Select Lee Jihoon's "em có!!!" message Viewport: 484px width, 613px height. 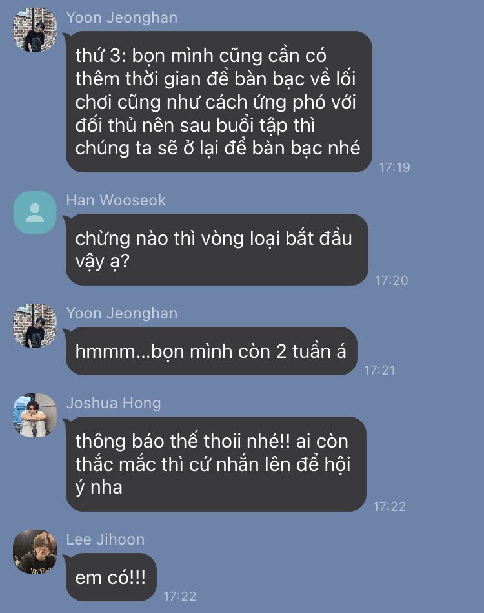(x=111, y=577)
